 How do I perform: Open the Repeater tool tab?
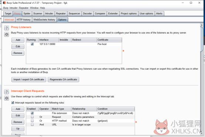[61, 14]
